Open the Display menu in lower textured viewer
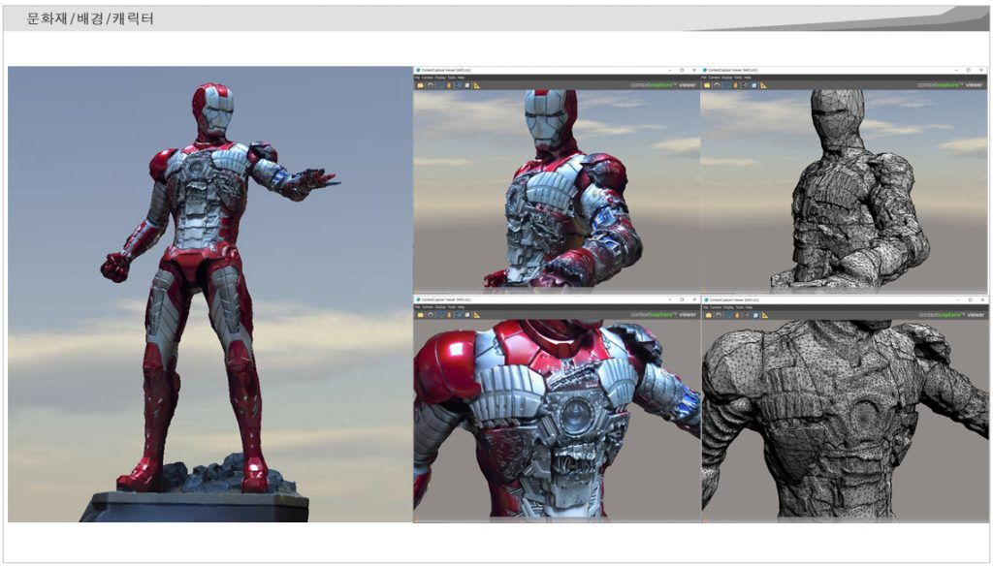 point(439,307)
